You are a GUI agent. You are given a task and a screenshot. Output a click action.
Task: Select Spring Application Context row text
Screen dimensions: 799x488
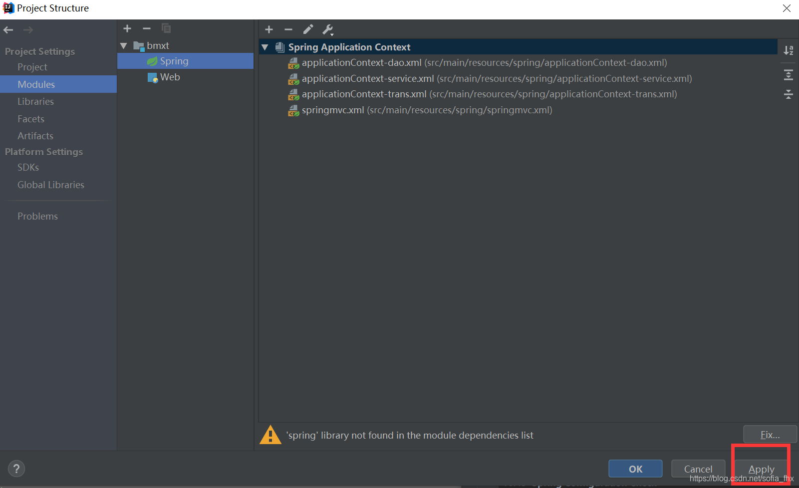click(x=349, y=47)
